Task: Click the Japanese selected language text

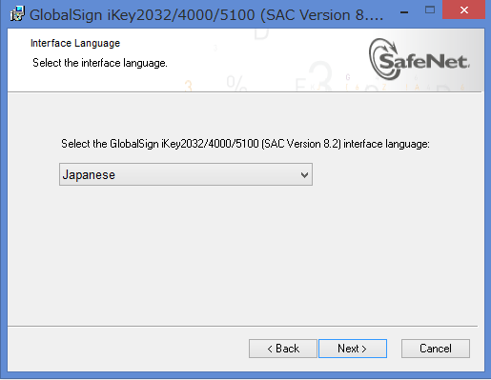Action: [x=89, y=175]
